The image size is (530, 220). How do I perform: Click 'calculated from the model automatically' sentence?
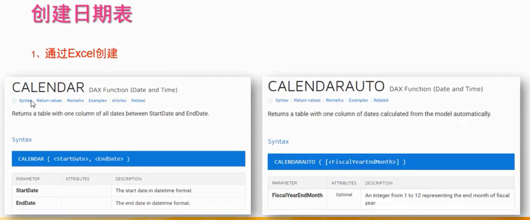pyautogui.click(x=379, y=114)
